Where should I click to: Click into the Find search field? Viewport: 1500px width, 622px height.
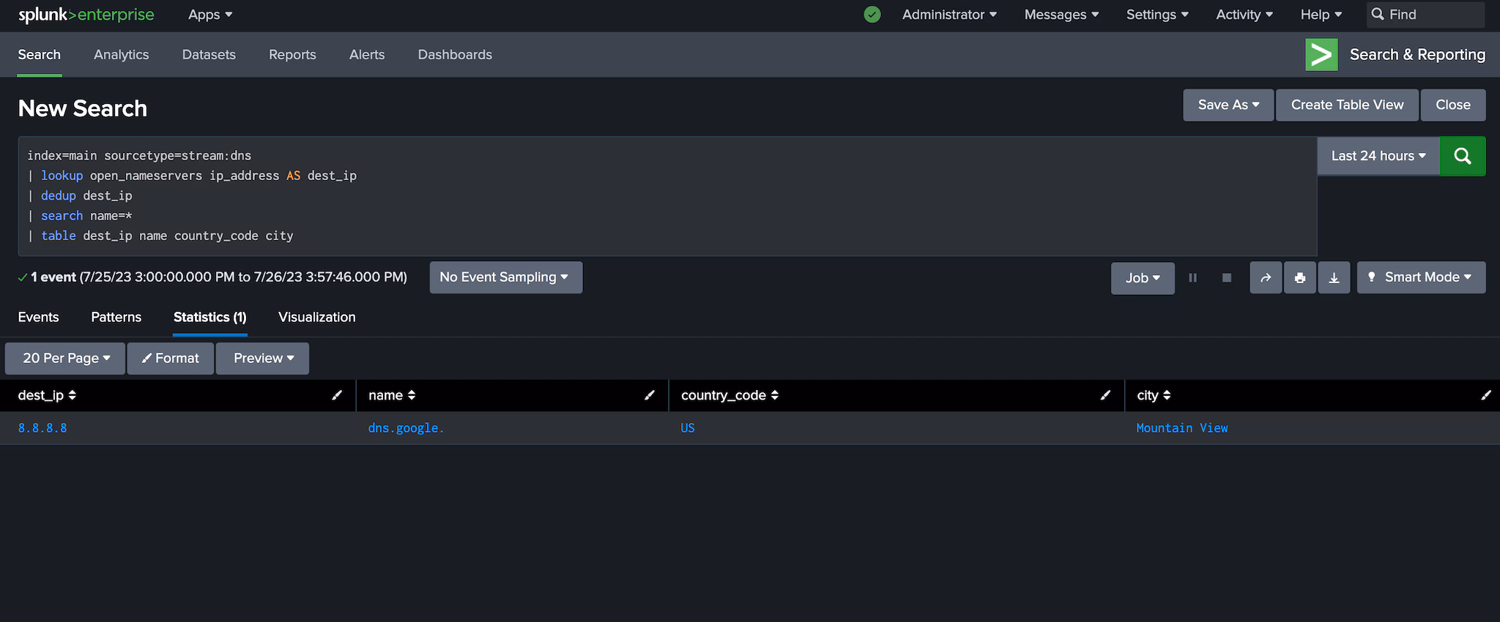pos(1432,15)
